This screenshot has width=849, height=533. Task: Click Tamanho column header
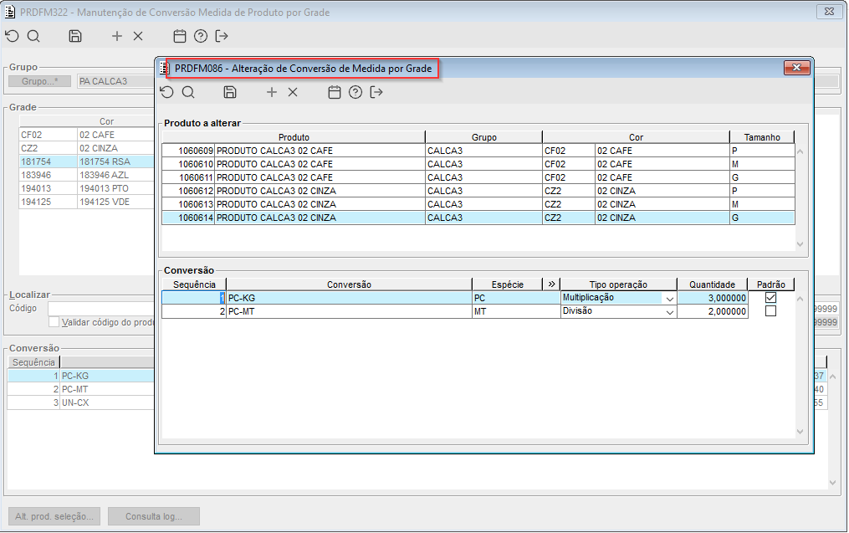point(762,137)
